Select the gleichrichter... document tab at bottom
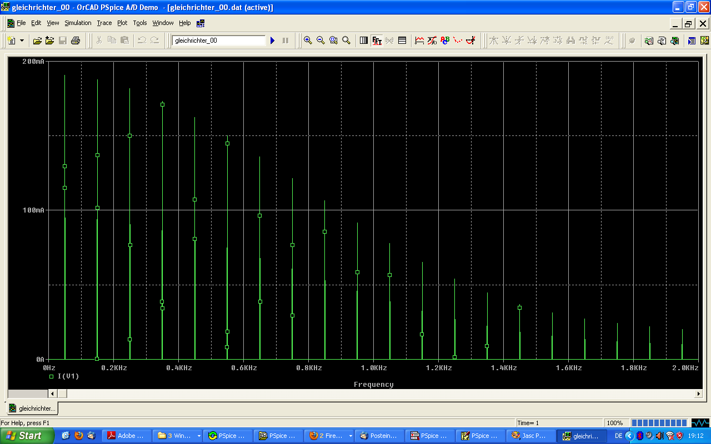The image size is (711, 444). pyautogui.click(x=32, y=408)
